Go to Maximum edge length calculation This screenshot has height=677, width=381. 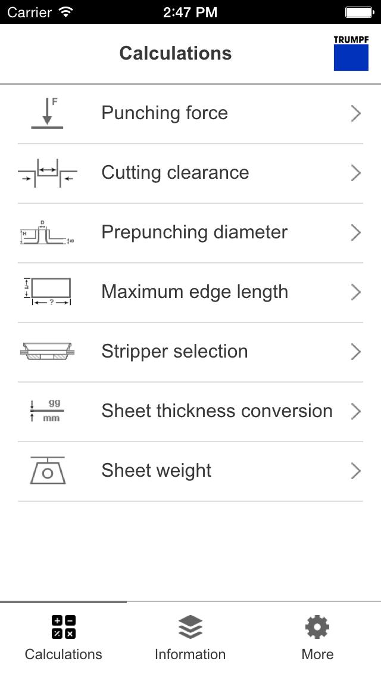(x=194, y=292)
